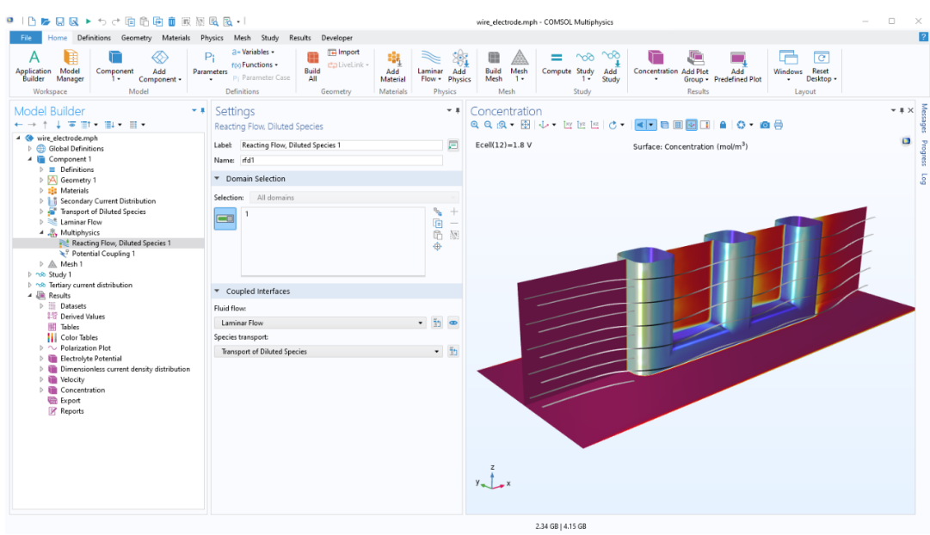Click Add Predefined Plot
930x535 pixels.
coord(738,66)
